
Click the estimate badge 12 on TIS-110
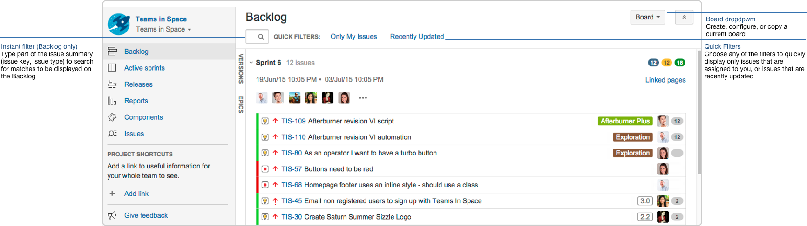[677, 137]
